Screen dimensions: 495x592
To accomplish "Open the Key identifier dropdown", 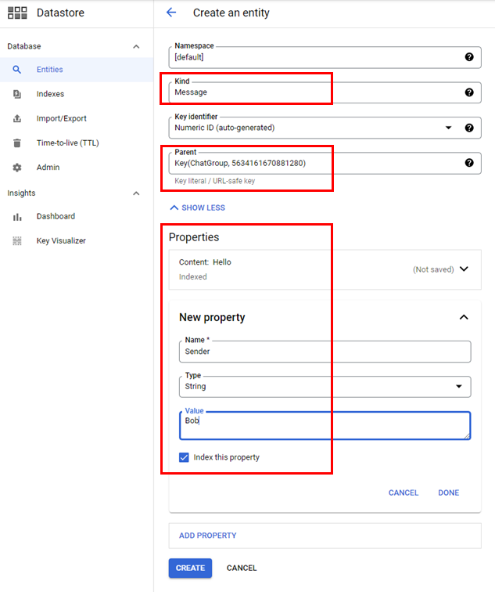I will point(449,128).
